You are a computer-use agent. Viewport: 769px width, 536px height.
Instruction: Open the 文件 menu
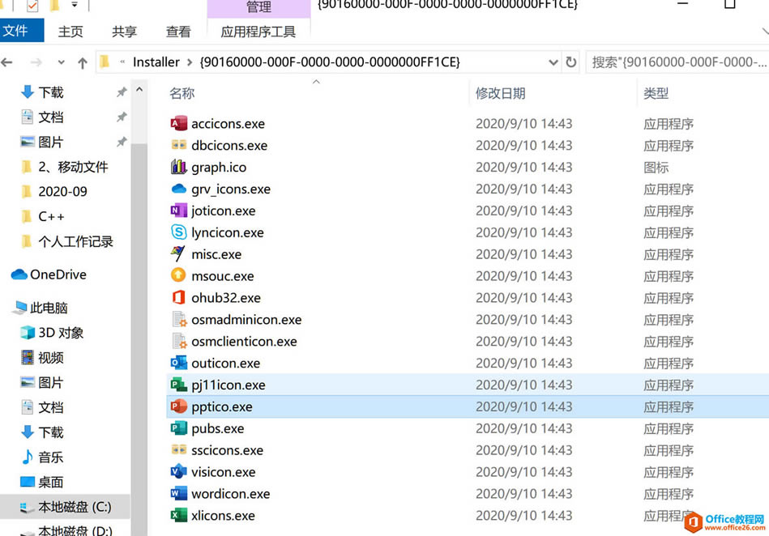[22, 31]
